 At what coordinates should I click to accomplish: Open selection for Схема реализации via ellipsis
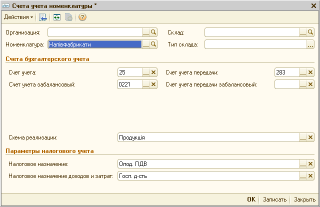click(x=303, y=137)
